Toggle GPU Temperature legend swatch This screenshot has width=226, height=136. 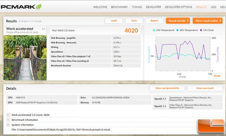177,30
